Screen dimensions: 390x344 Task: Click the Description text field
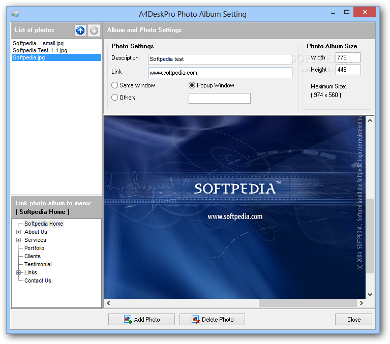coord(220,59)
